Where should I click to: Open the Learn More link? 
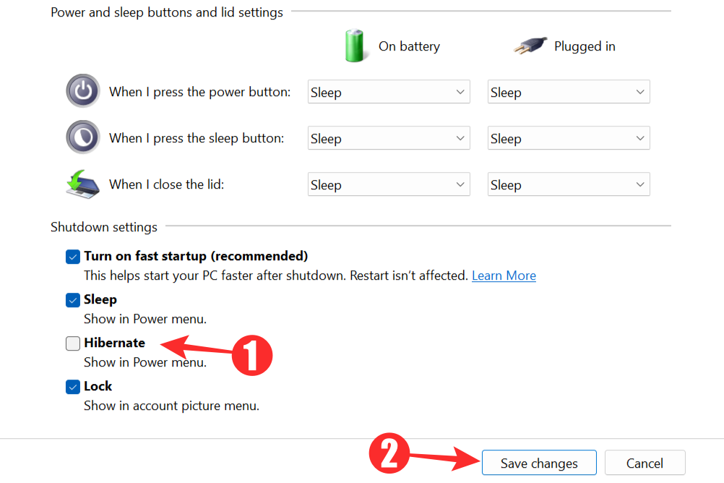tap(504, 275)
